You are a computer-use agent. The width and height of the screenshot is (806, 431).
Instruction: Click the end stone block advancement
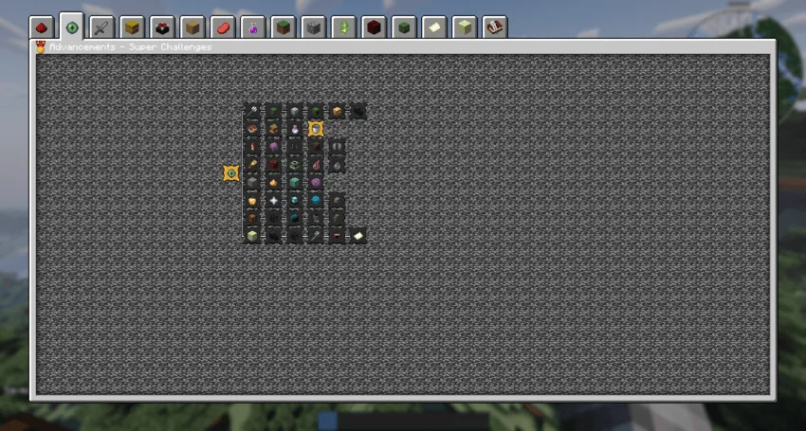tap(252, 236)
